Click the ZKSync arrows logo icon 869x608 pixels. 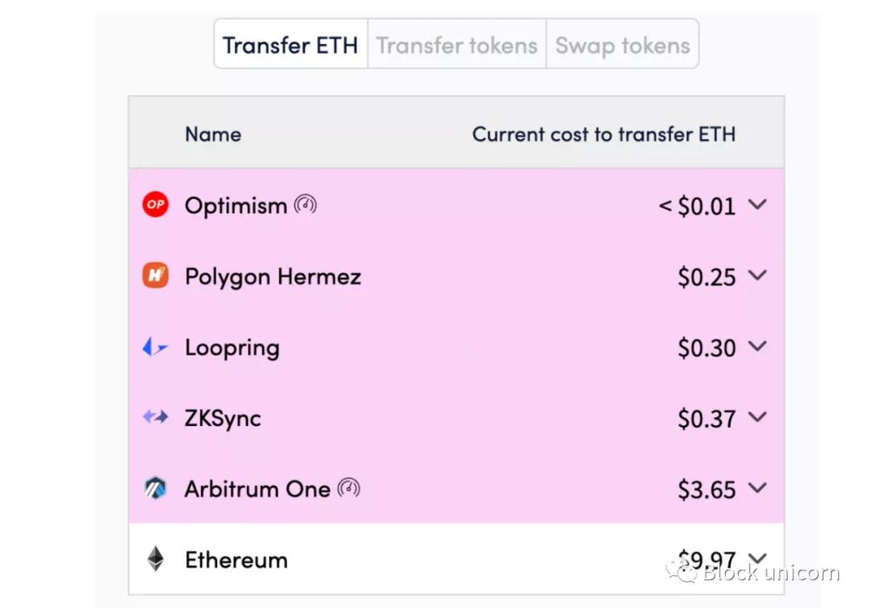[x=155, y=417]
